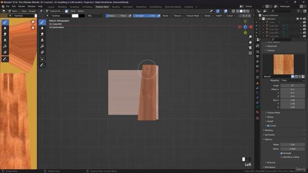The width and height of the screenshot is (308, 173).
Task: Switch to the Layout workspace tab
Action: pos(51,7)
